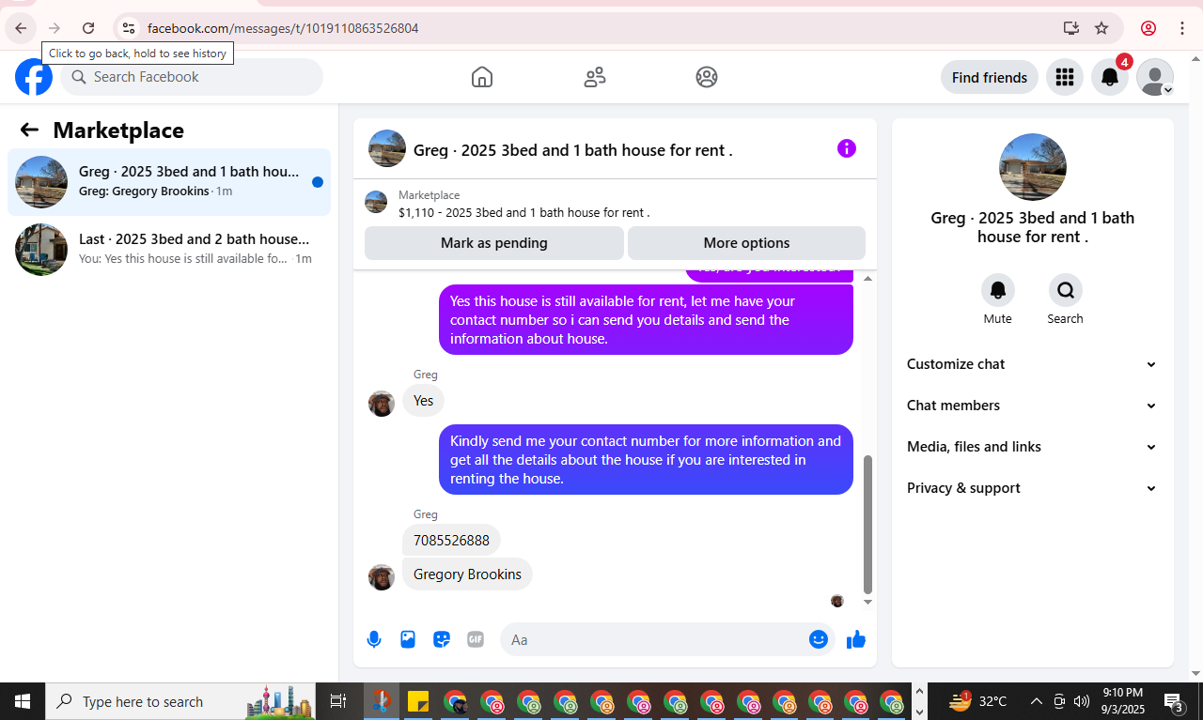Send a voice clip with microphone icon
The image size is (1203, 720).
[x=374, y=639]
